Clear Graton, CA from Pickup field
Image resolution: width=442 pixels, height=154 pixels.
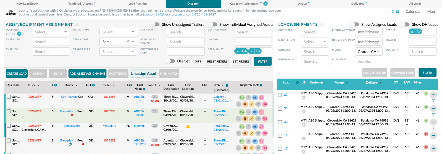[x=378, y=51]
